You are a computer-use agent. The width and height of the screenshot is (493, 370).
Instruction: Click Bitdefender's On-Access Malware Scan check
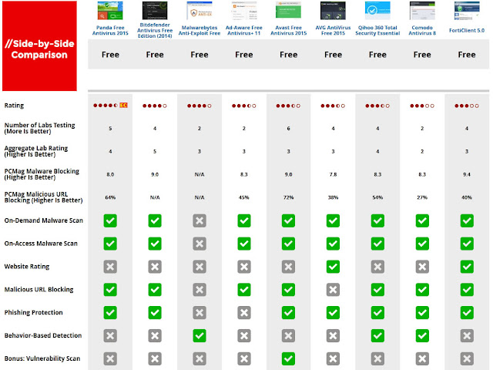coord(155,244)
